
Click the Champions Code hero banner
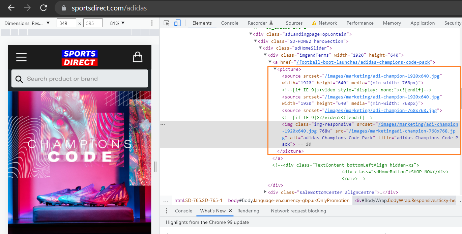tap(80, 162)
